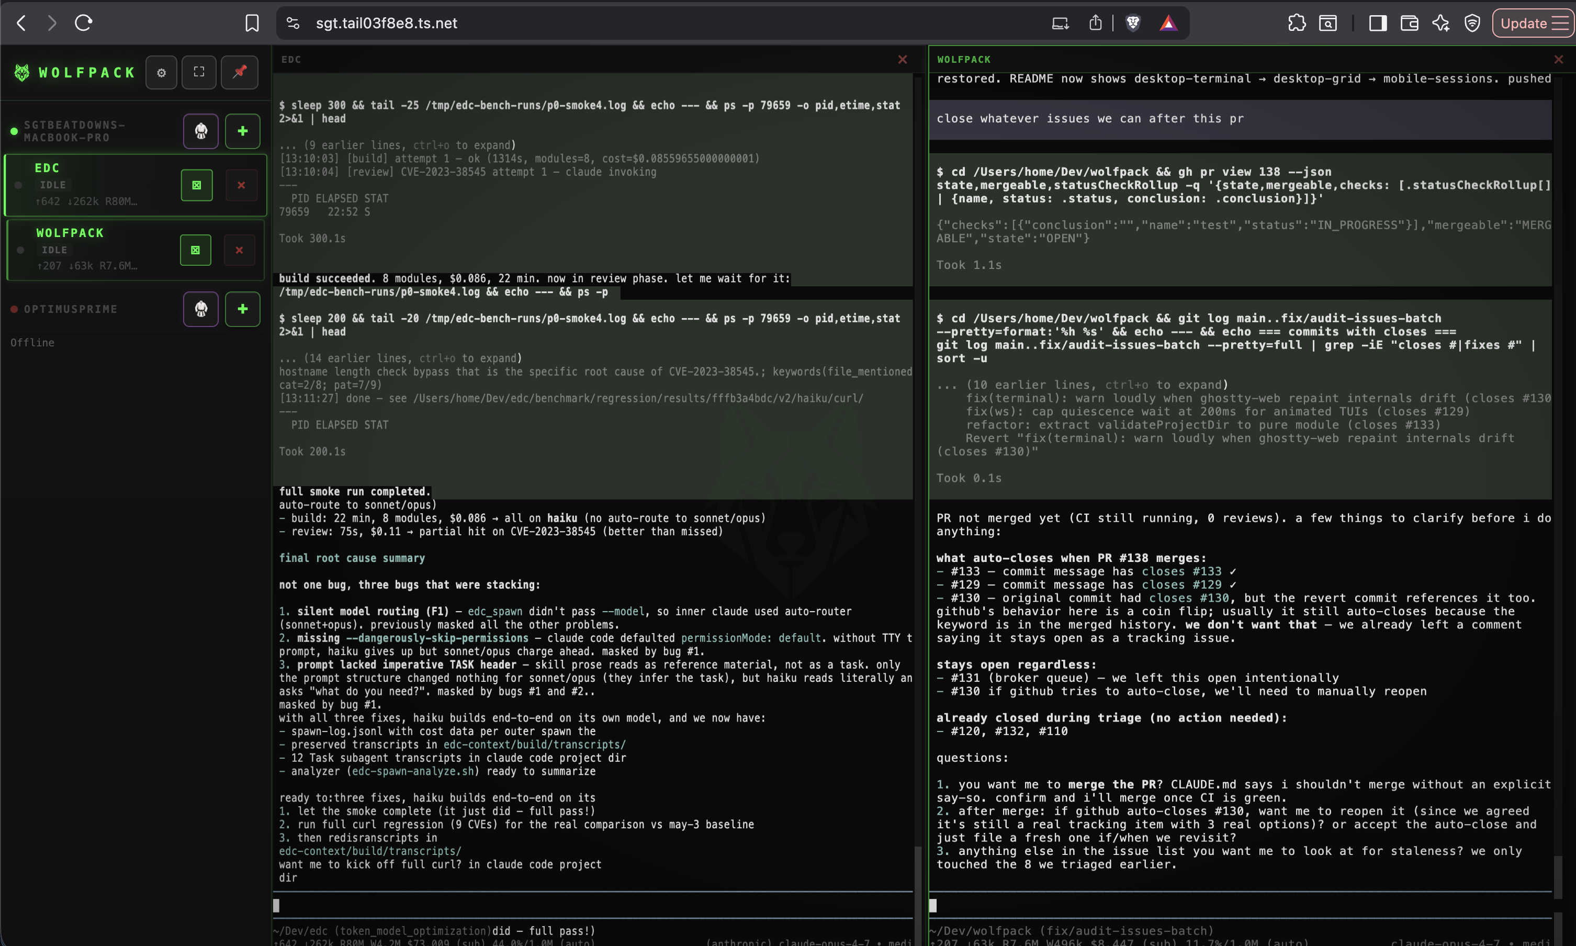
Task: Kill the WOLFPACK session with red X
Action: [240, 251]
